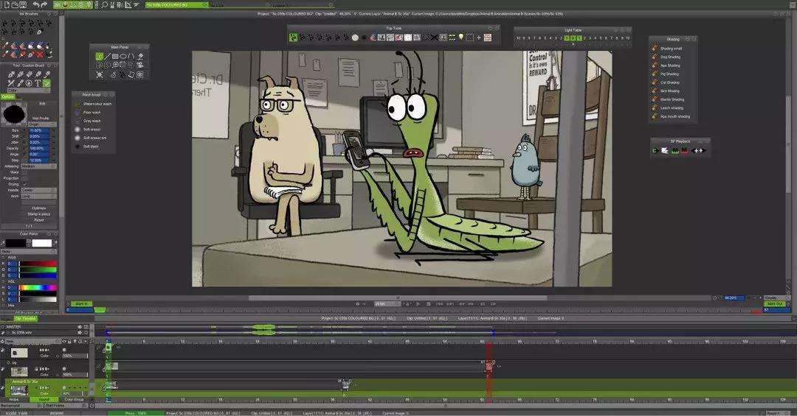Select the green project tab in title bar
Viewport: 797px width, 416px height.
coord(176,4)
